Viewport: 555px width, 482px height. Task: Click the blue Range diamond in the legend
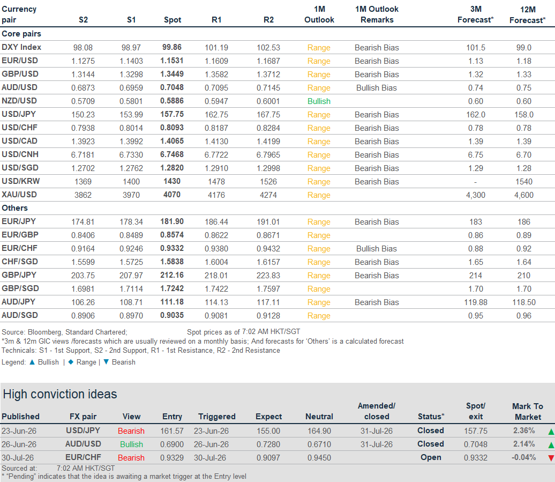(x=71, y=362)
